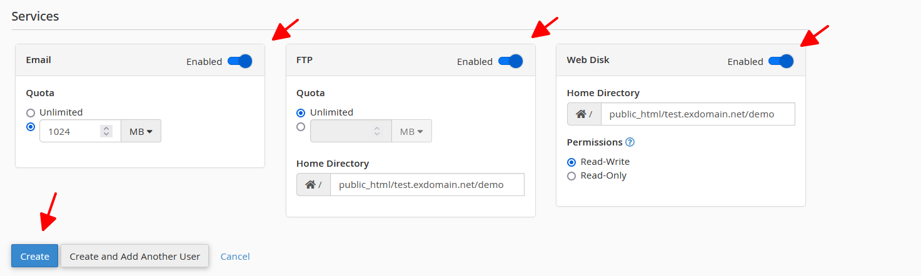Click Create and Add Another User
Viewport: 921px width, 276px height.
click(135, 256)
